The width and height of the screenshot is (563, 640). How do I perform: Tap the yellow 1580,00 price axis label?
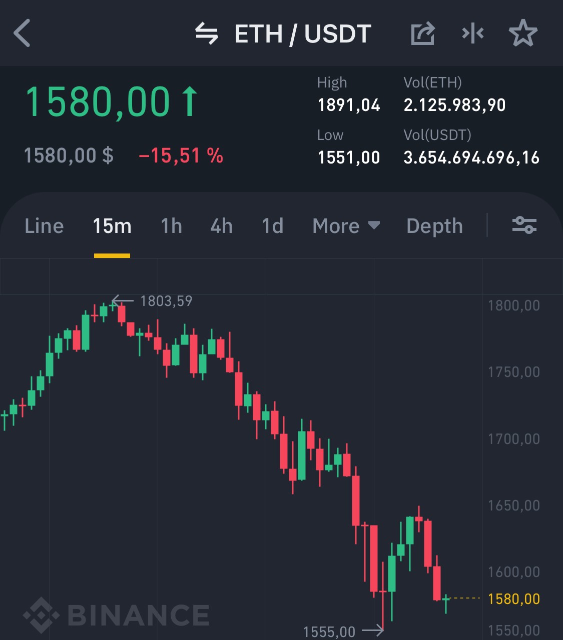click(514, 598)
